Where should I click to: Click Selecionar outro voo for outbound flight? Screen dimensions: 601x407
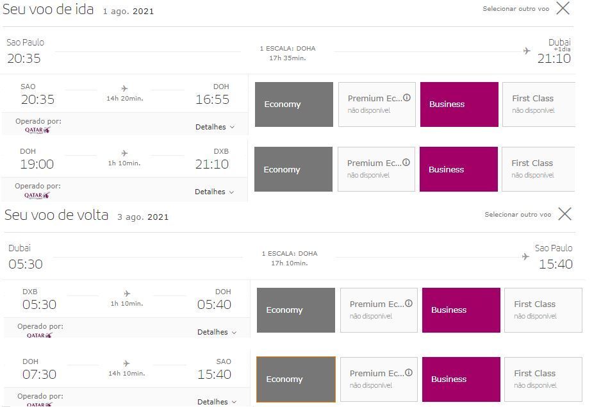(x=516, y=9)
